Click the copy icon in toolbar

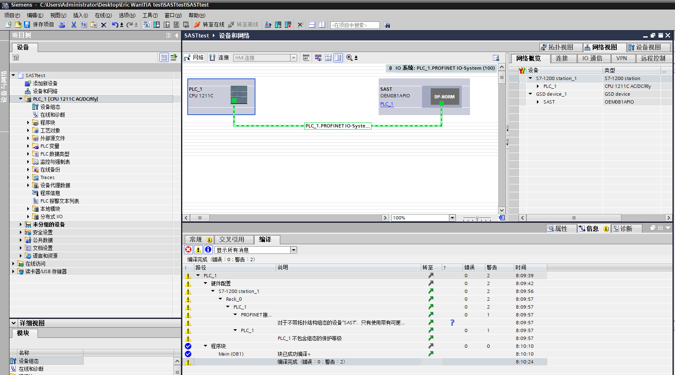point(84,25)
